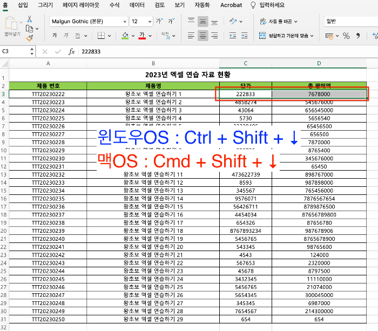Click formula bar value 222833

pos(91,52)
